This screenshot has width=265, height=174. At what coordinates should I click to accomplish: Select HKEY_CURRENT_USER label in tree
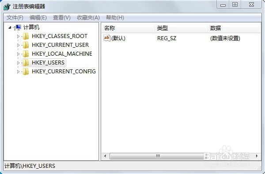[60, 45]
